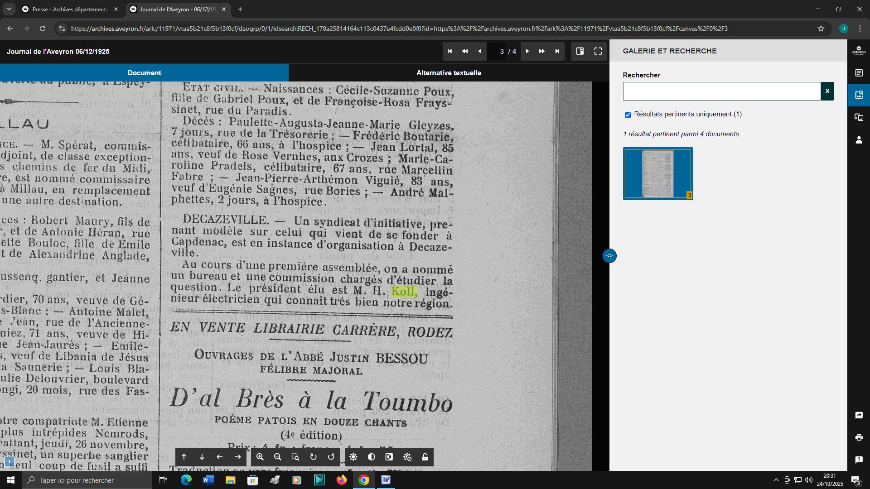This screenshot has height=489, width=870.
Task: Click the print icon in sidebar
Action: [859, 437]
